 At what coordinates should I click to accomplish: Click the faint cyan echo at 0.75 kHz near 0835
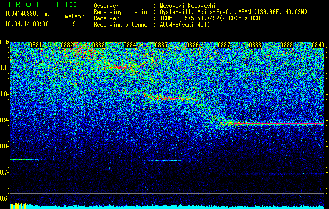click(x=166, y=161)
